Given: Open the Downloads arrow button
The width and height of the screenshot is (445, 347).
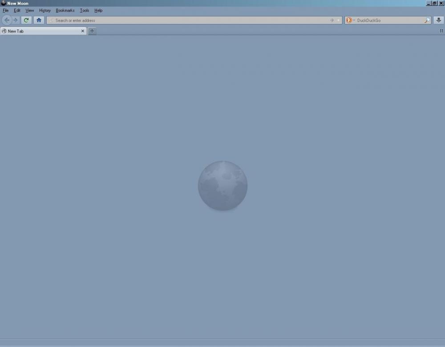Looking at the screenshot, I should [438, 20].
